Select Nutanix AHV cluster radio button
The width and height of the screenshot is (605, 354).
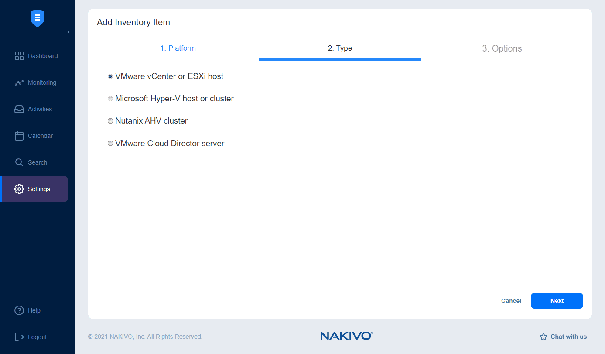(x=110, y=121)
